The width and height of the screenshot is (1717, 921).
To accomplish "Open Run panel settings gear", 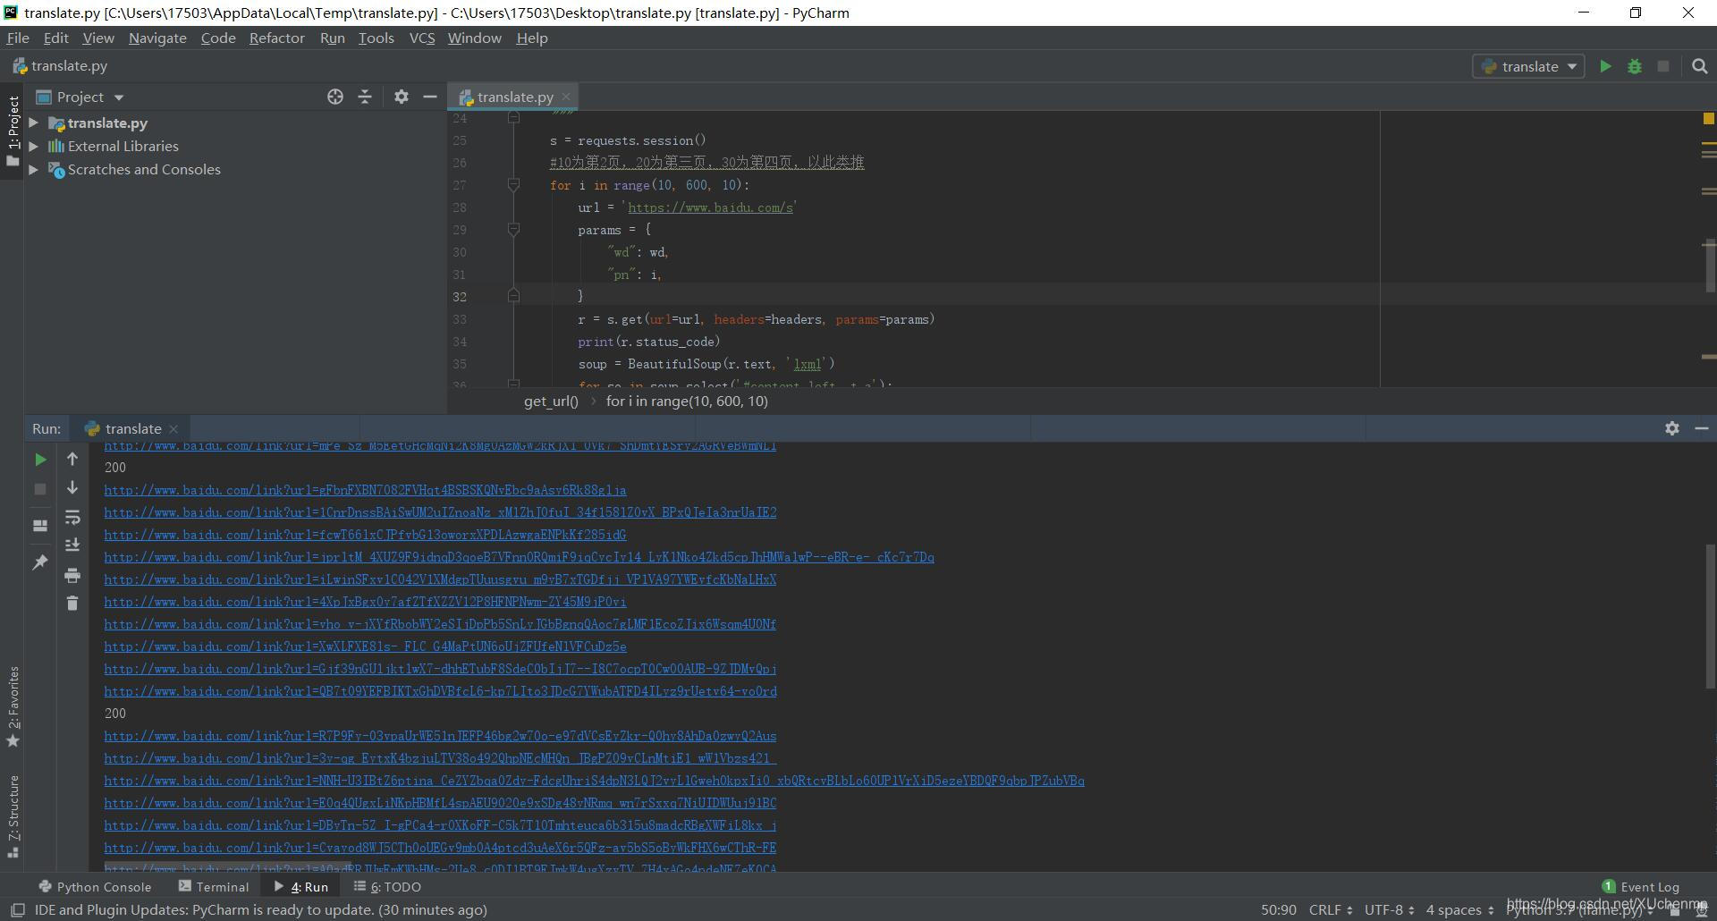I will [1672, 428].
